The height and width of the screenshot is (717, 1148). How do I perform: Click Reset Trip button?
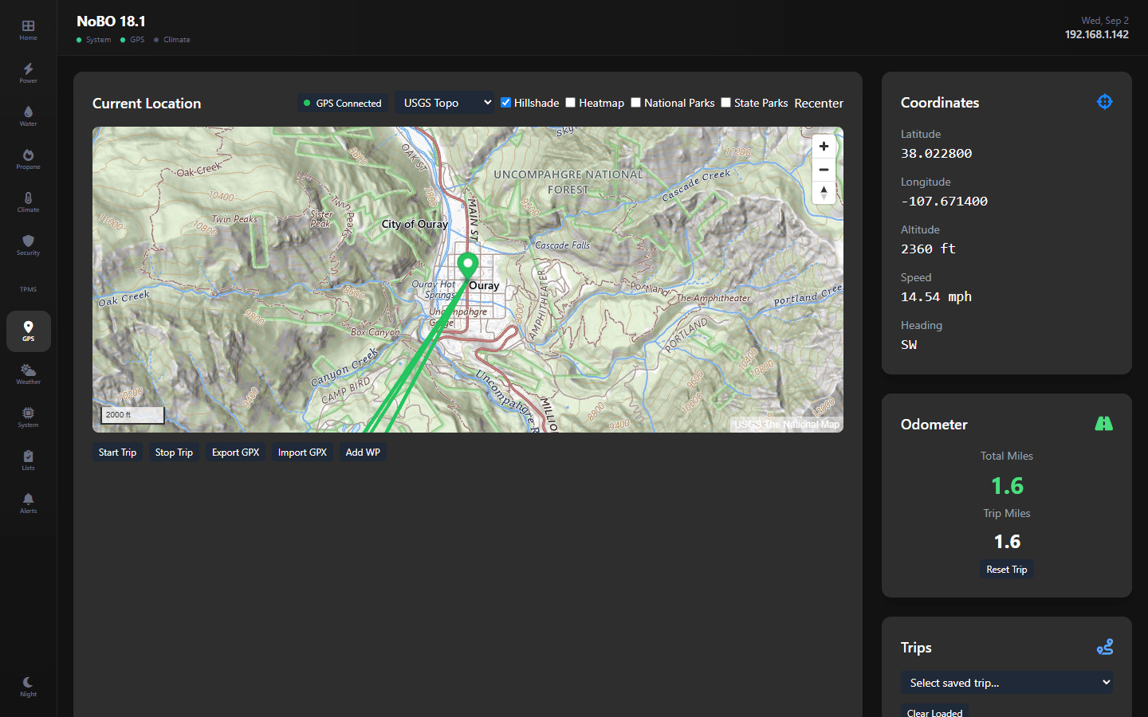1007,570
